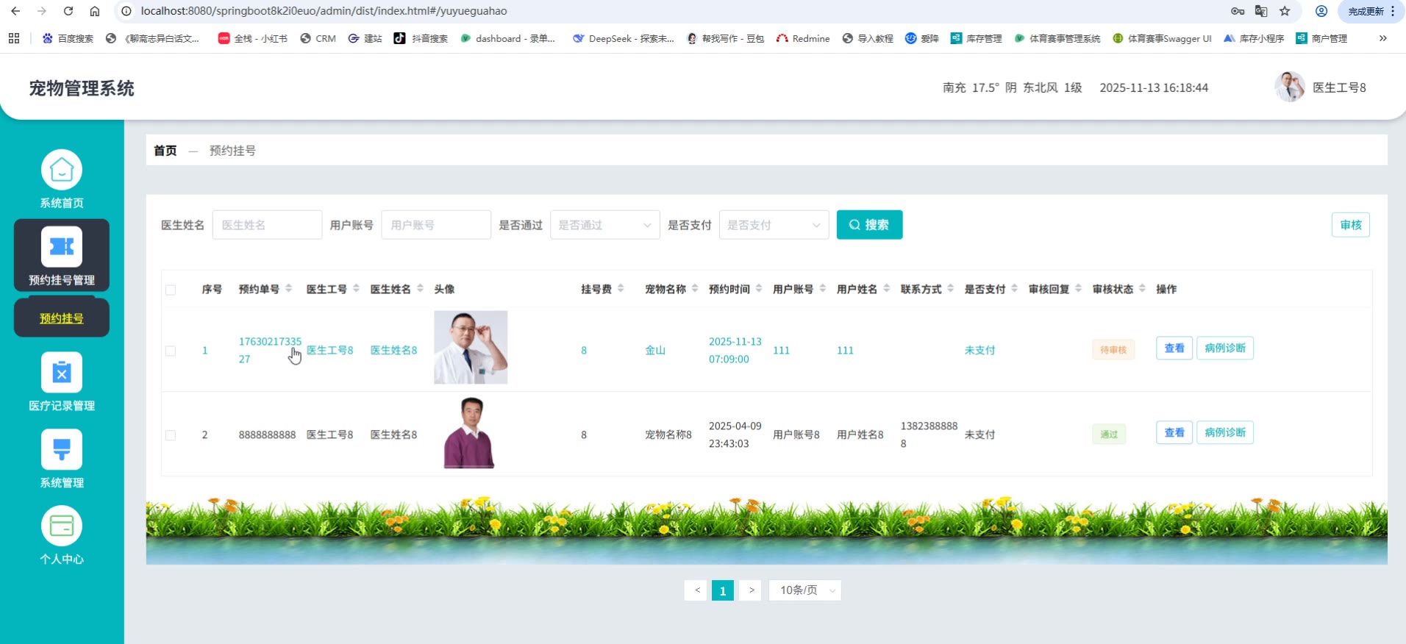
Task: Open doctor photo in the 宠物名称8 row
Action: tap(471, 432)
